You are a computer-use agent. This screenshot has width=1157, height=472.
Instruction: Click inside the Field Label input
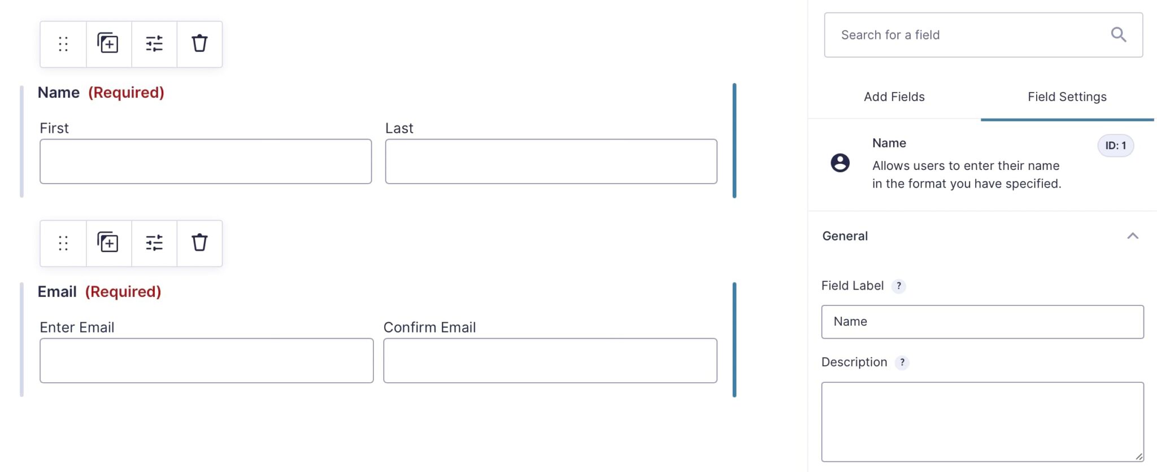pos(982,321)
